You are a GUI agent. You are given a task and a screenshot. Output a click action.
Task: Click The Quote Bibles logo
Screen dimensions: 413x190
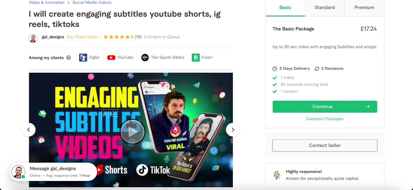pyautogui.click(x=145, y=58)
